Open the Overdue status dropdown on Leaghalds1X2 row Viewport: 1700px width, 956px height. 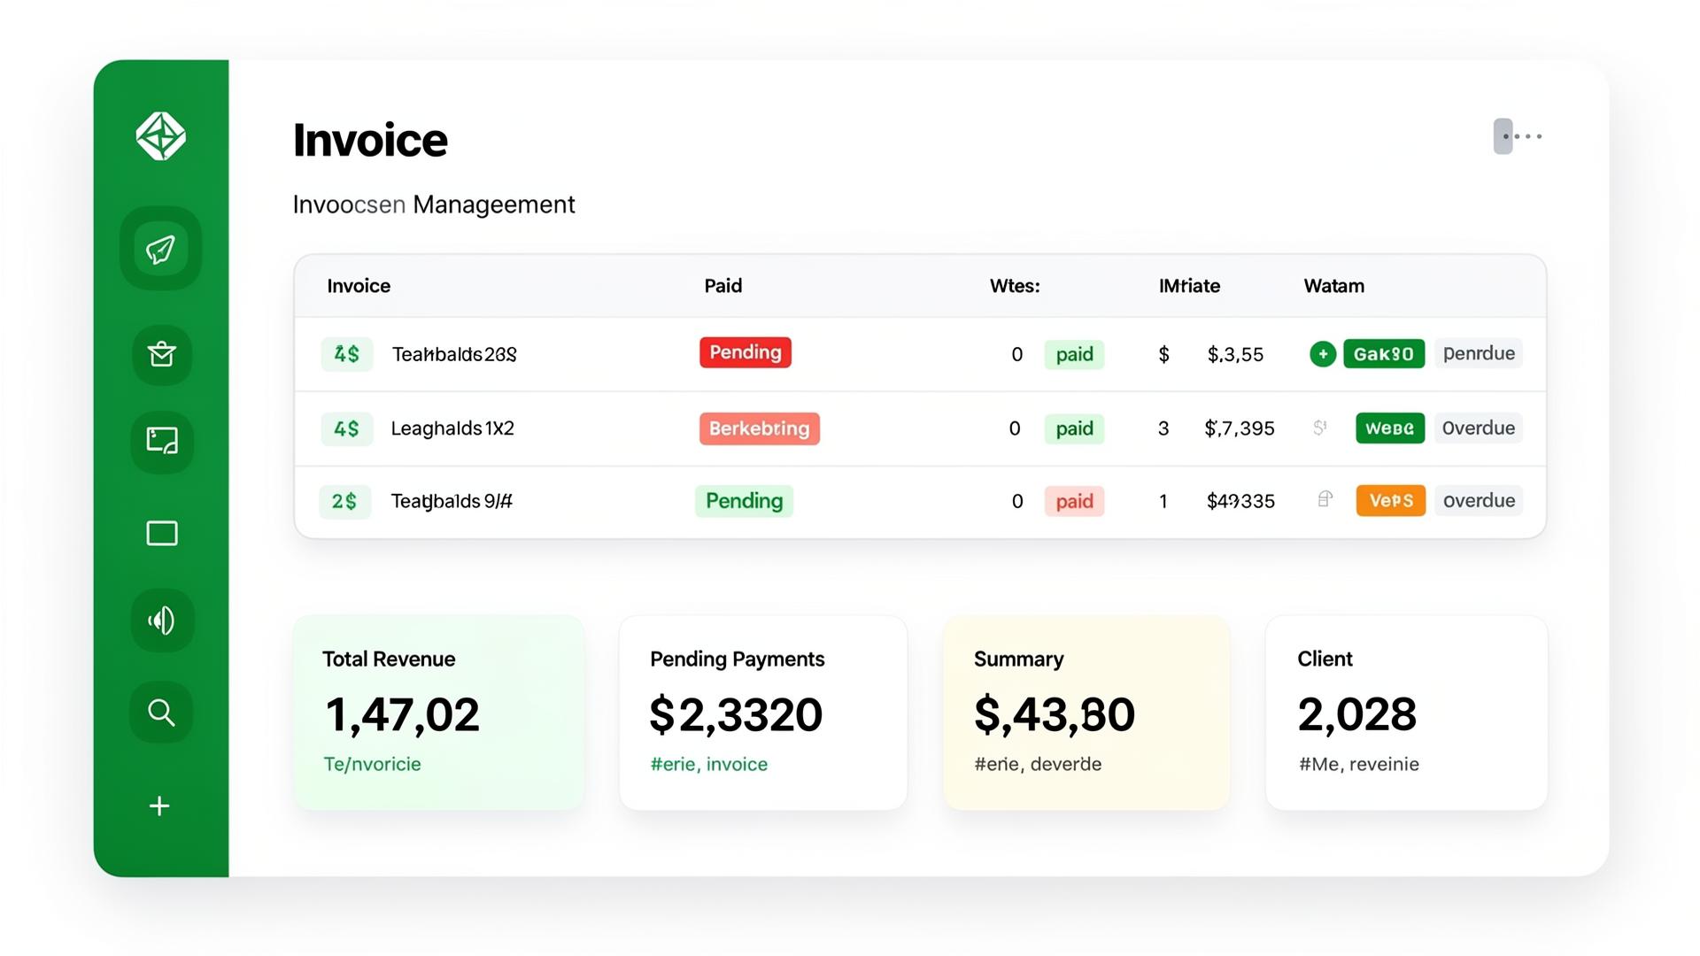click(x=1478, y=428)
